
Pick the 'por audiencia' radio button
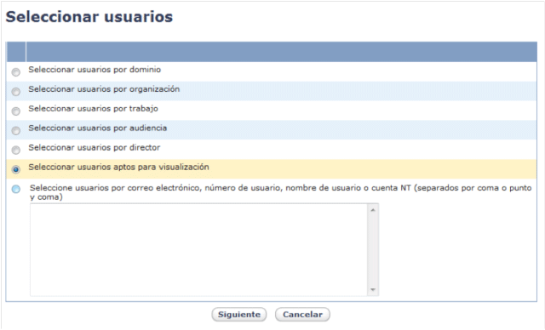16,130
